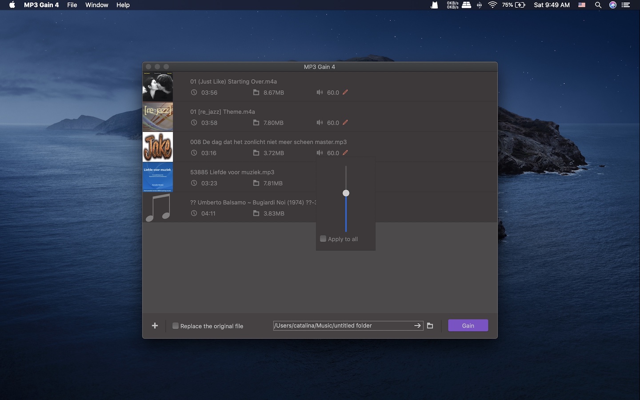
Task: Select the Liefde voor muziek cover thumbnail
Action: 158,177
